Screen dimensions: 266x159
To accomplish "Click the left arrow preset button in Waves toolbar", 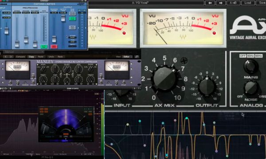I will pos(210,3).
